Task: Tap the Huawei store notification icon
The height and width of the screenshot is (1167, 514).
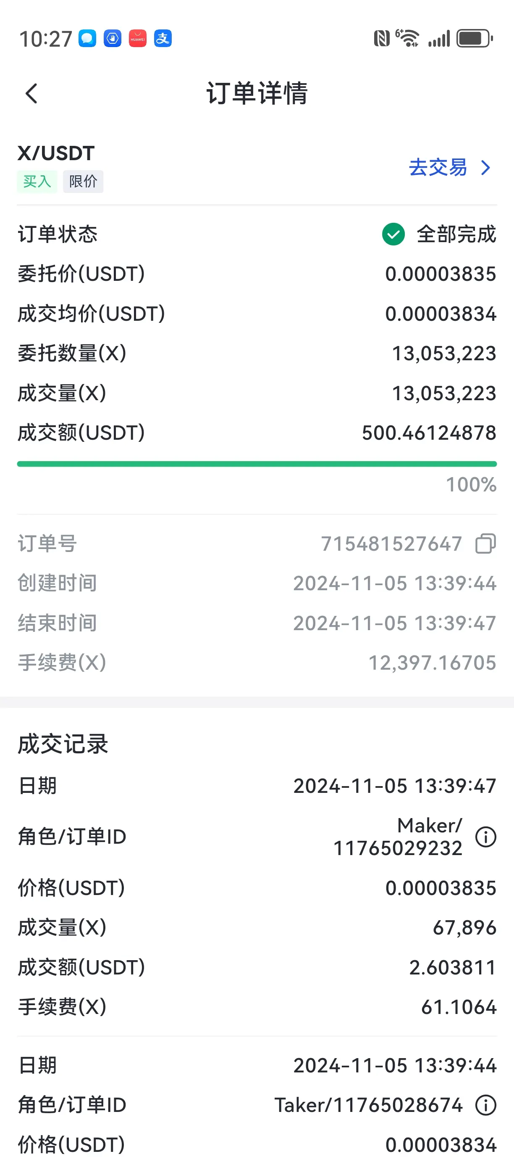Action: click(x=138, y=39)
